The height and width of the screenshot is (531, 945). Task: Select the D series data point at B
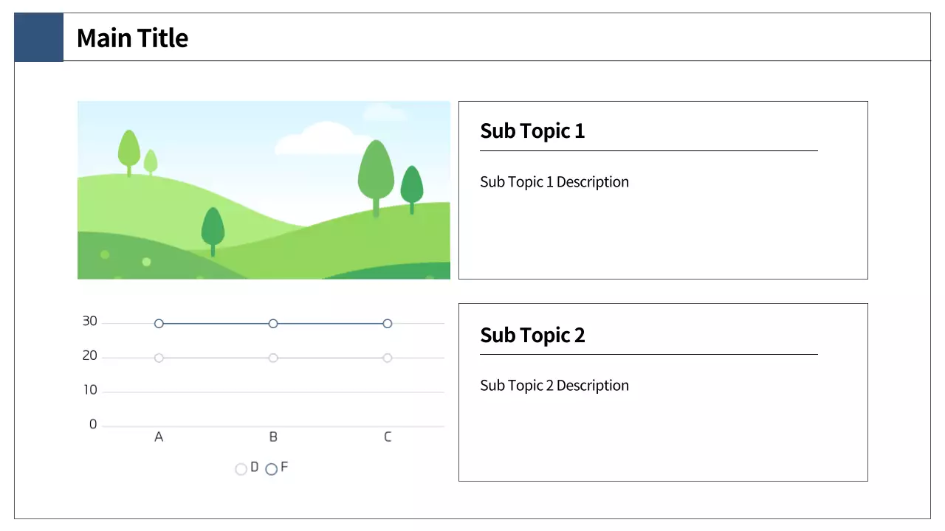pyautogui.click(x=273, y=358)
